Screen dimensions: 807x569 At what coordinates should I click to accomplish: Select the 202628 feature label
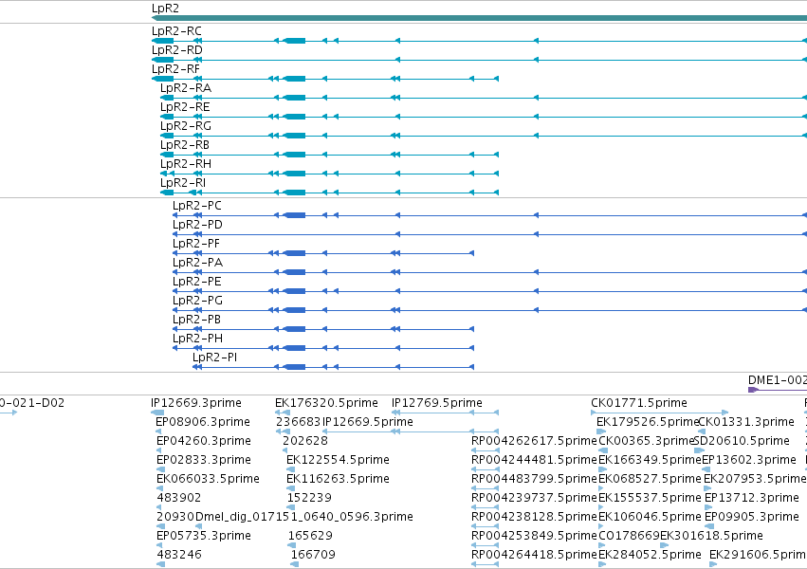(x=304, y=441)
